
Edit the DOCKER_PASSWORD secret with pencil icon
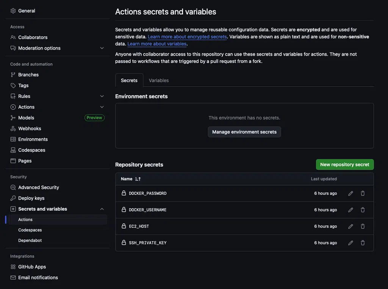[350, 194]
